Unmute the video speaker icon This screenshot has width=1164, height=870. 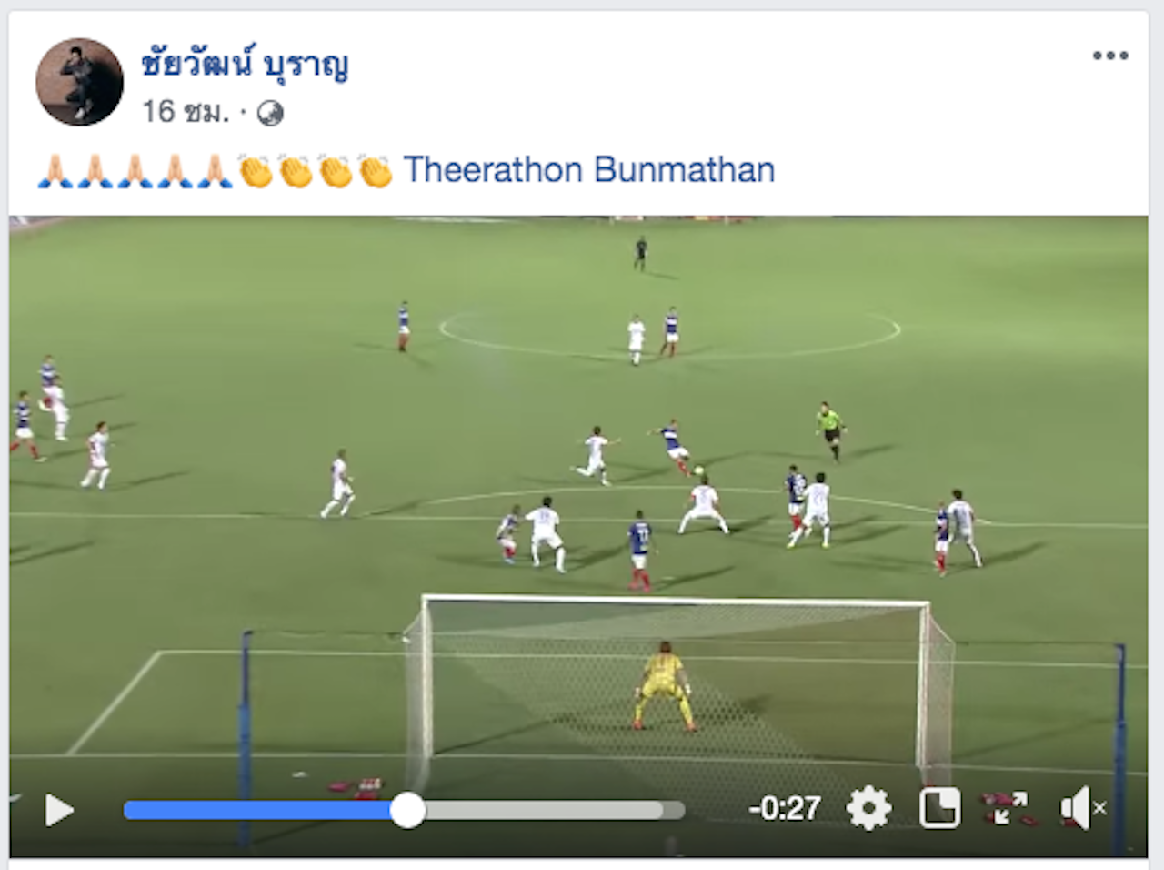(1082, 808)
